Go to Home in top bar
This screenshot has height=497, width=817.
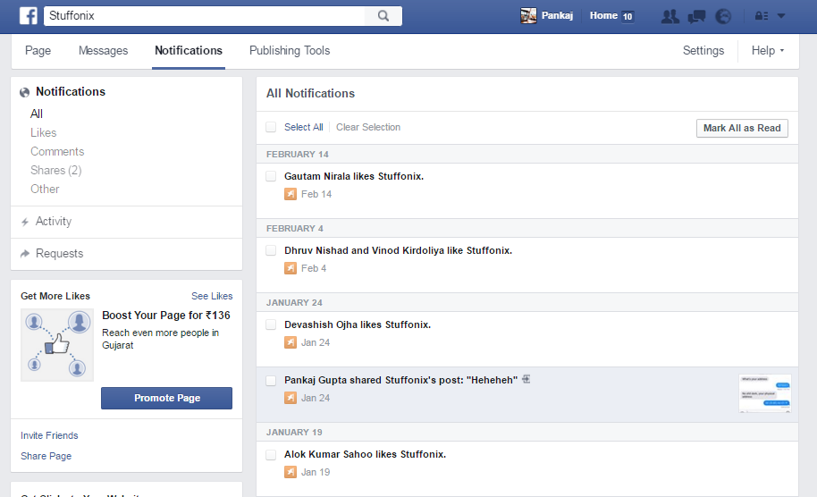(603, 15)
